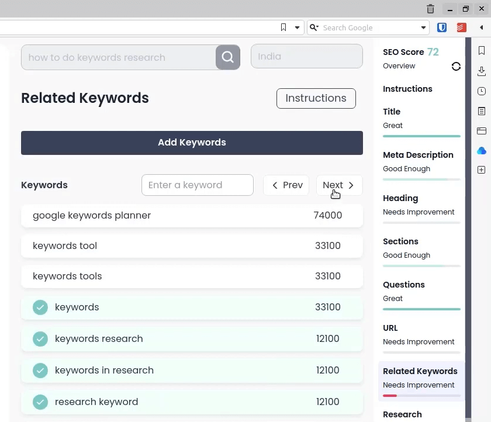Open the blue cloud web panel icon
The height and width of the screenshot is (422, 491).
click(482, 151)
